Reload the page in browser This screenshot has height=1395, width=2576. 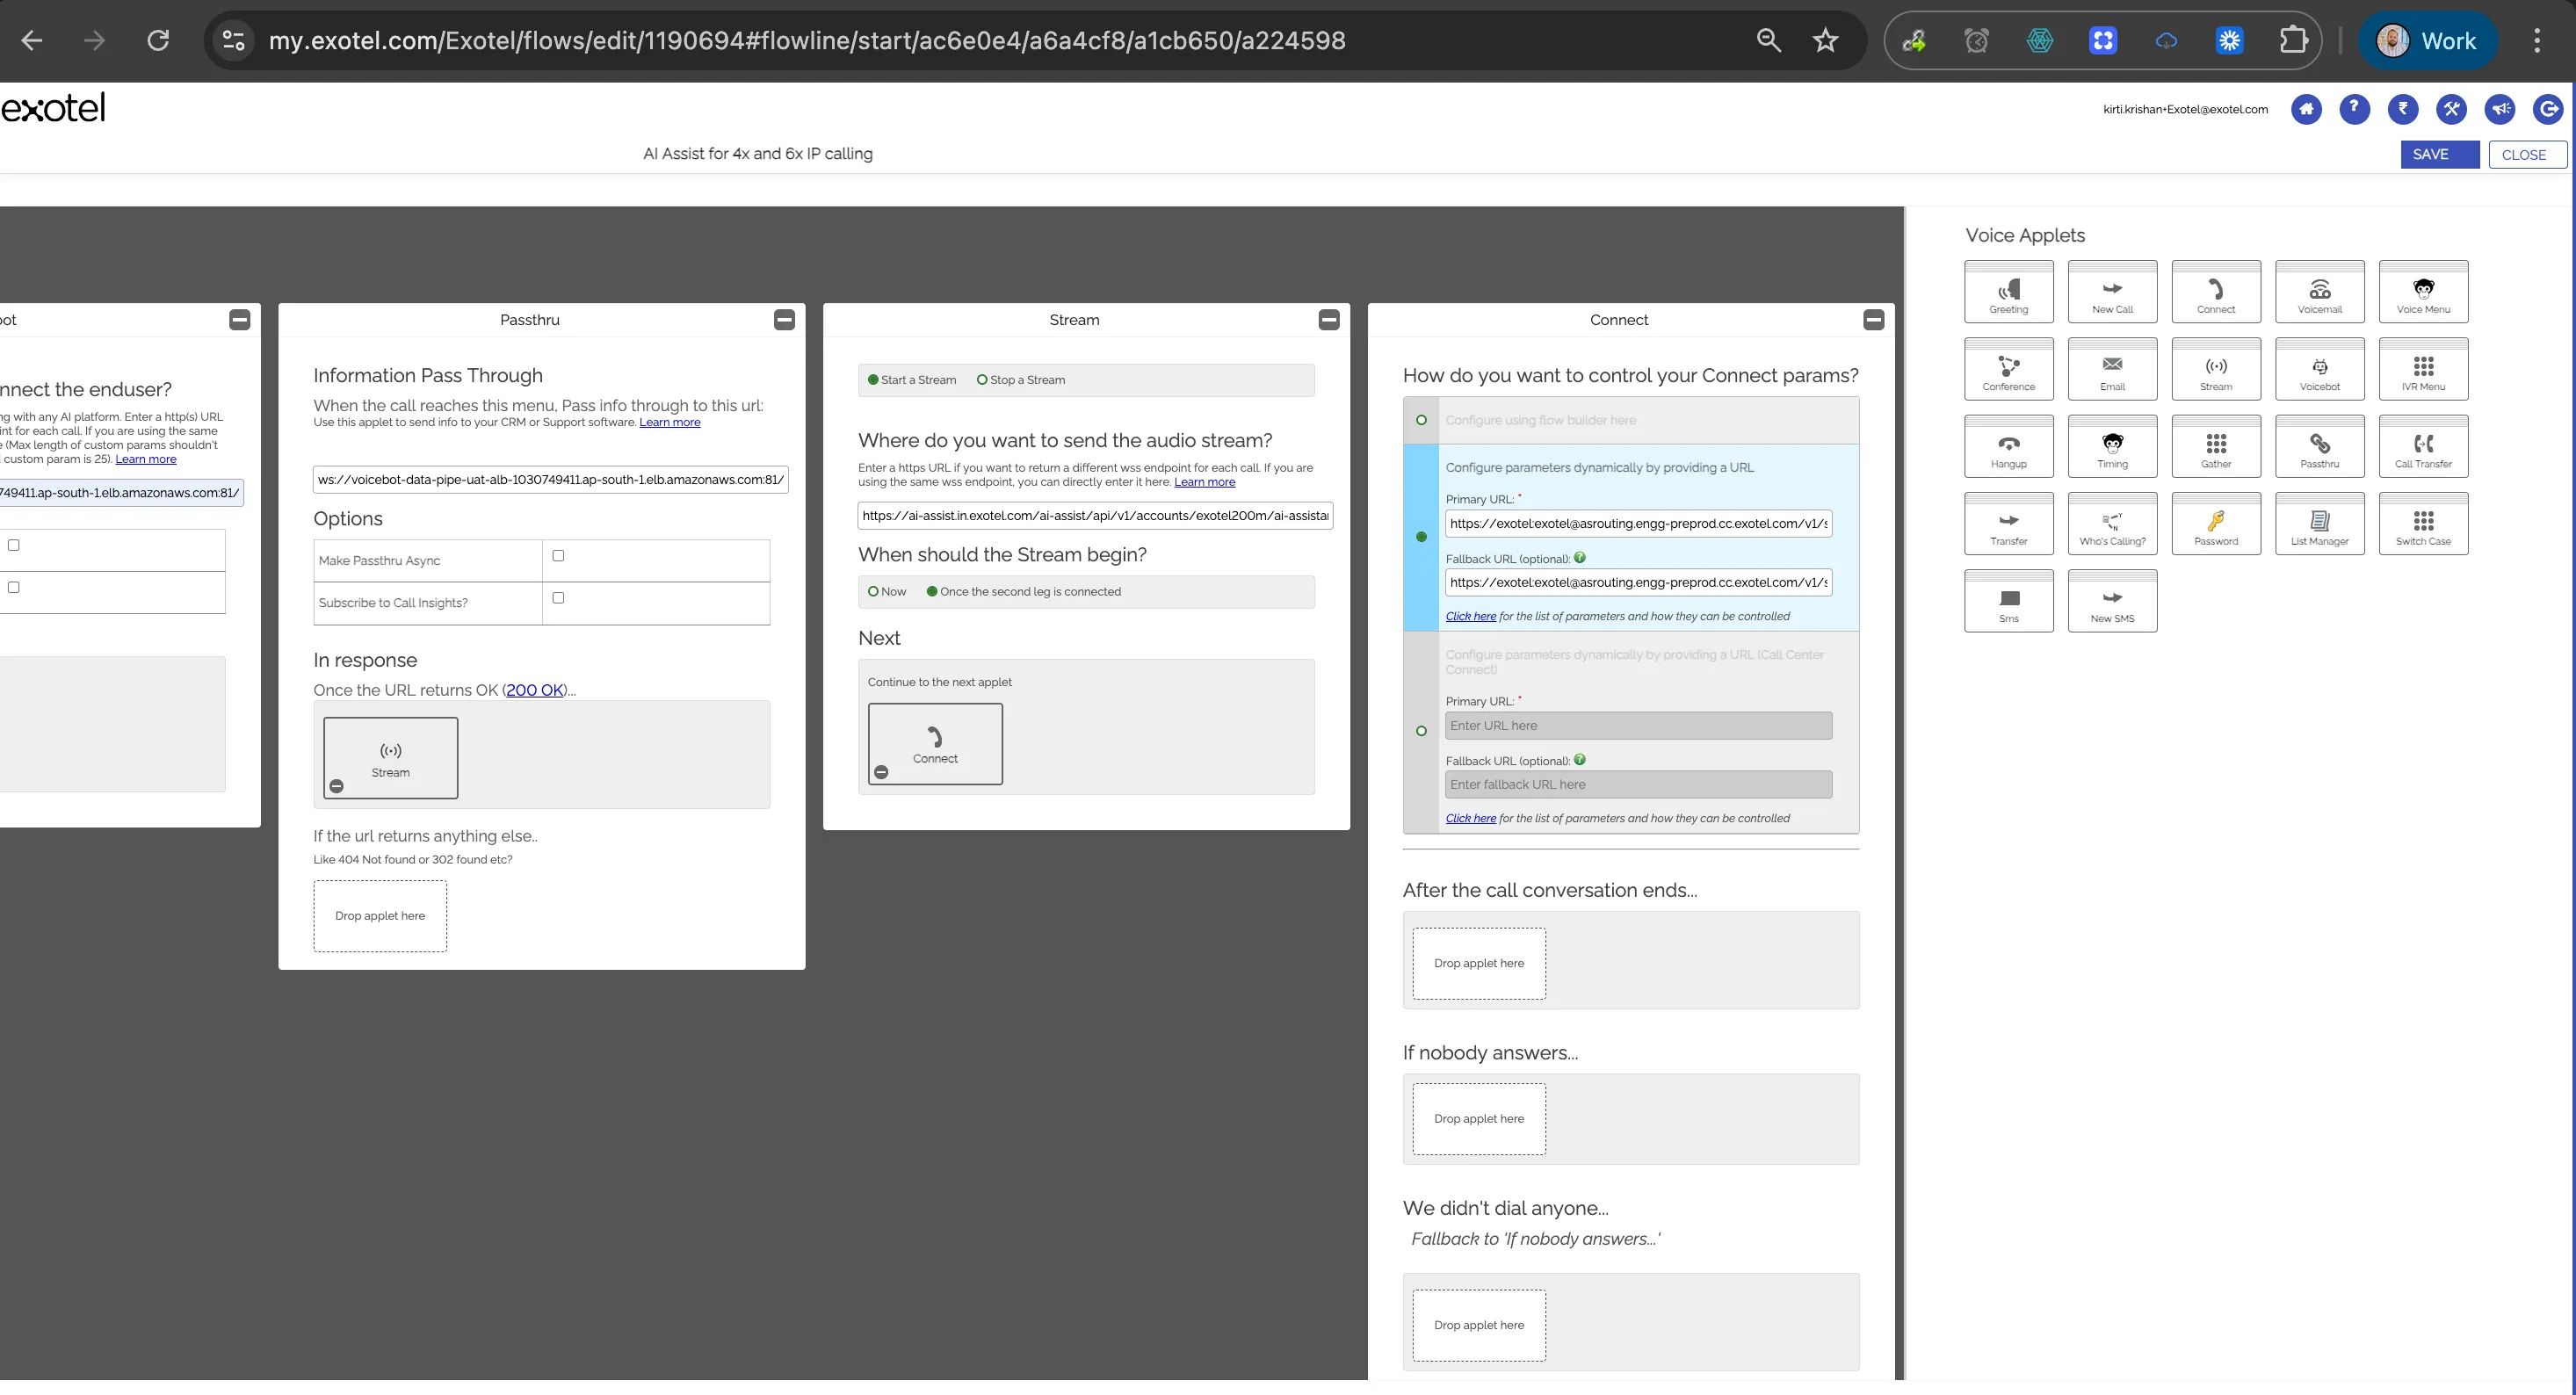(x=158, y=40)
